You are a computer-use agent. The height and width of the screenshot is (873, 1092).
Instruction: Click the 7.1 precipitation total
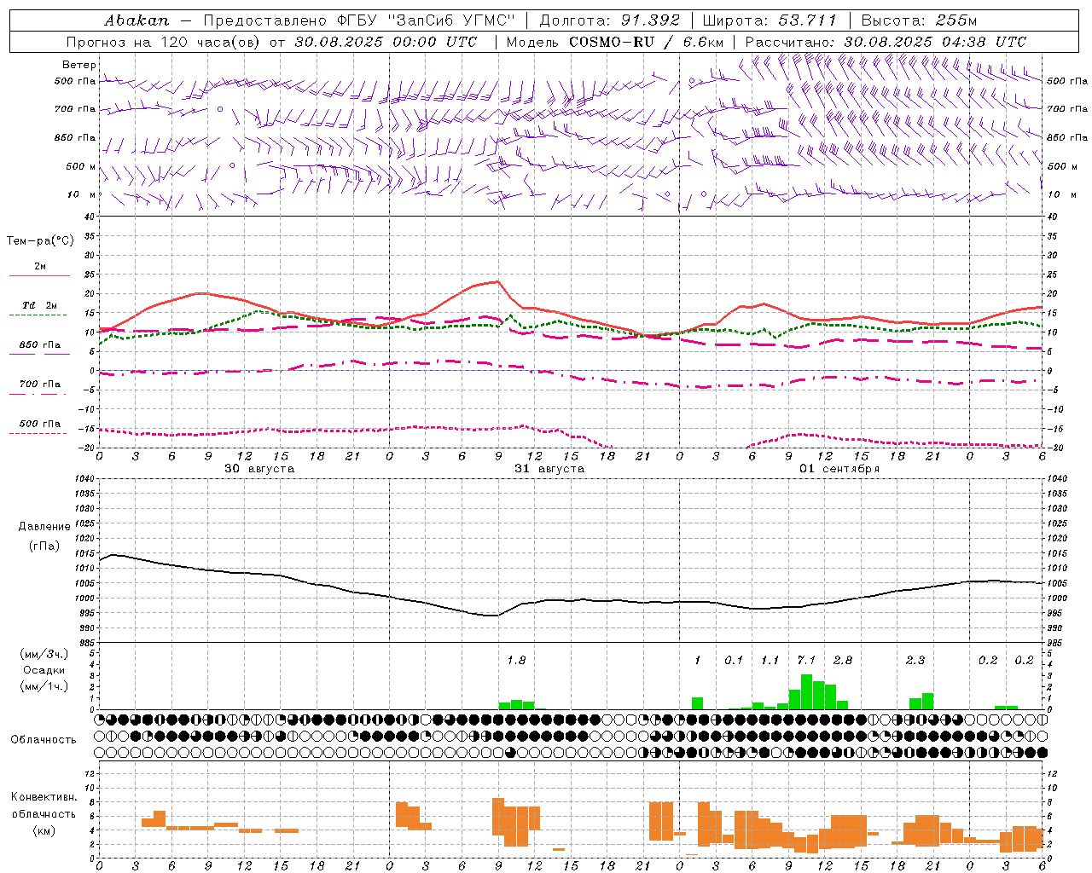[x=806, y=660]
